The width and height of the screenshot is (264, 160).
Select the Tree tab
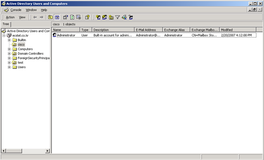tap(6, 24)
